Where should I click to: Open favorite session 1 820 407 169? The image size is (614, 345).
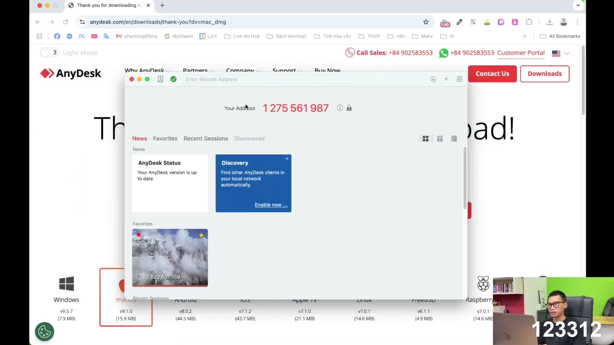pos(170,257)
